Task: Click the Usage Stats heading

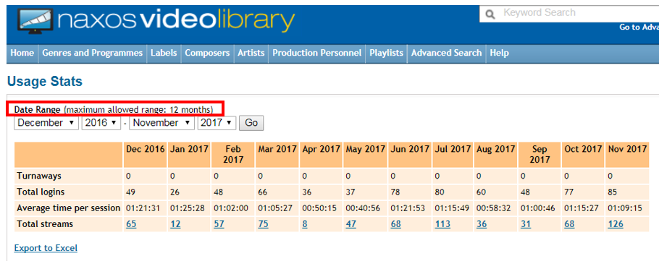Action: 45,82
